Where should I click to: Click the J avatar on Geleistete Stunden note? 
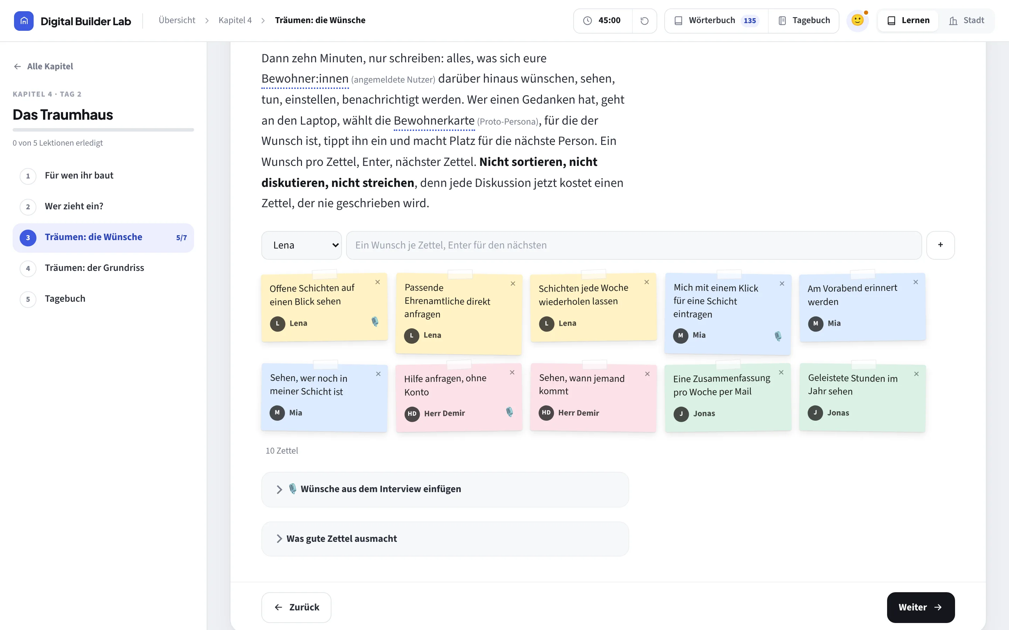(815, 413)
